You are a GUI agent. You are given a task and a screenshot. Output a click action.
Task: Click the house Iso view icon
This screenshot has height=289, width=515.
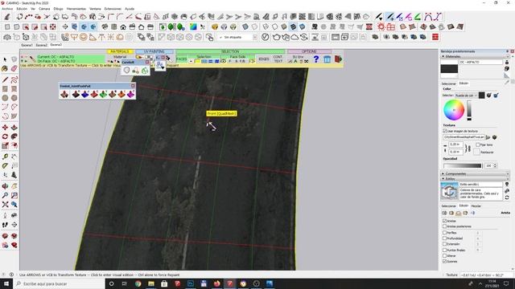pos(123,26)
